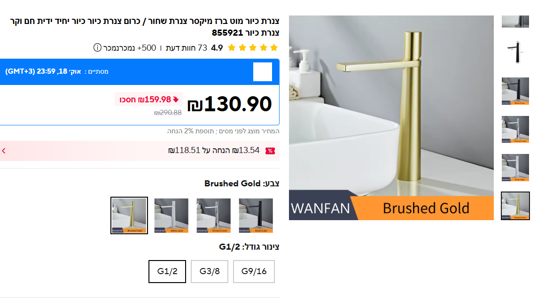Select G9/16 pipe size option
The image size is (553, 307).
click(x=254, y=271)
